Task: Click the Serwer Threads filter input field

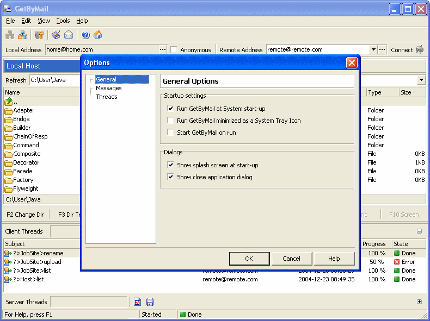Action: (x=89, y=302)
